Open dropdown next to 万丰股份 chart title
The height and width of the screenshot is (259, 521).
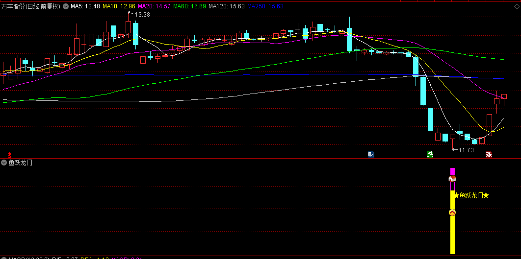[65, 6]
